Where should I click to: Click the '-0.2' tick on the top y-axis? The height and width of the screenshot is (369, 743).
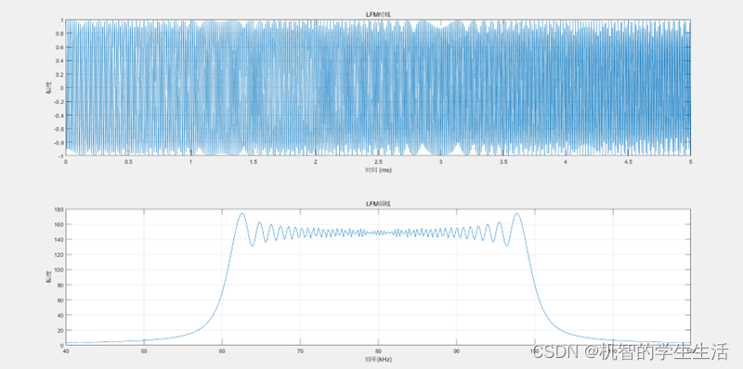coord(59,101)
